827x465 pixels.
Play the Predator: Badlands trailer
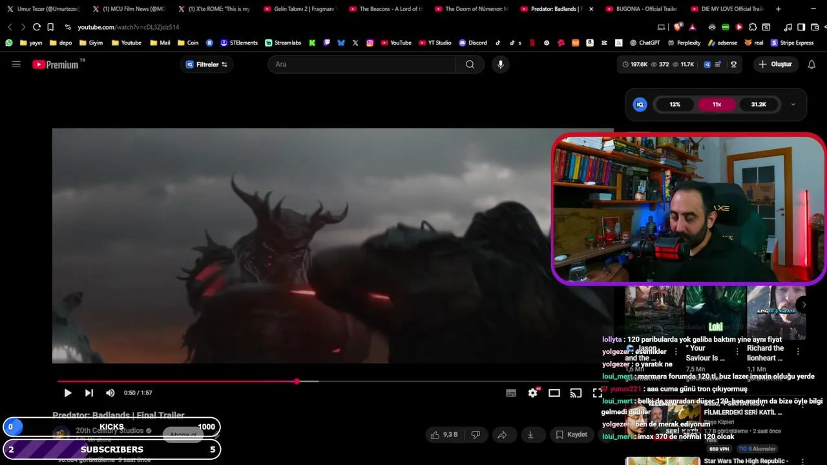point(67,393)
